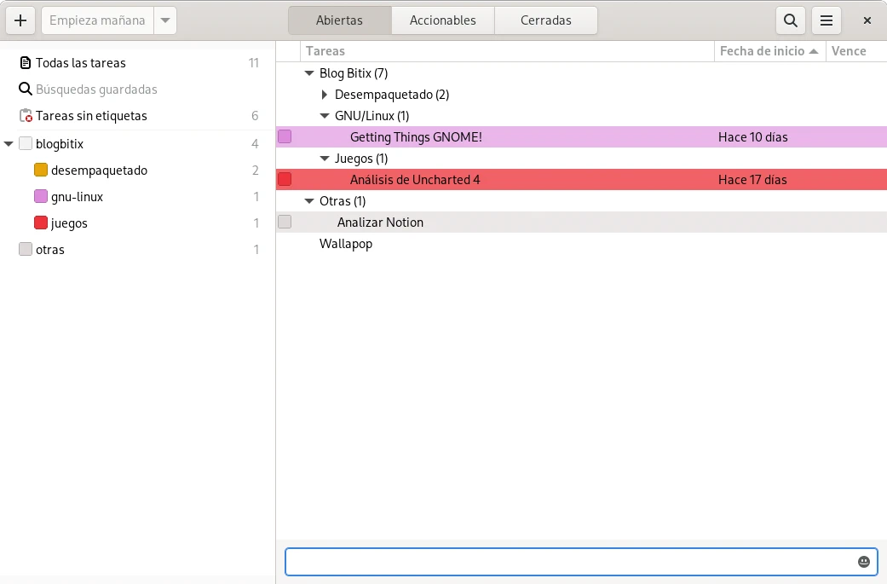
Task: Click the quick-add task entry field
Action: tap(567, 562)
